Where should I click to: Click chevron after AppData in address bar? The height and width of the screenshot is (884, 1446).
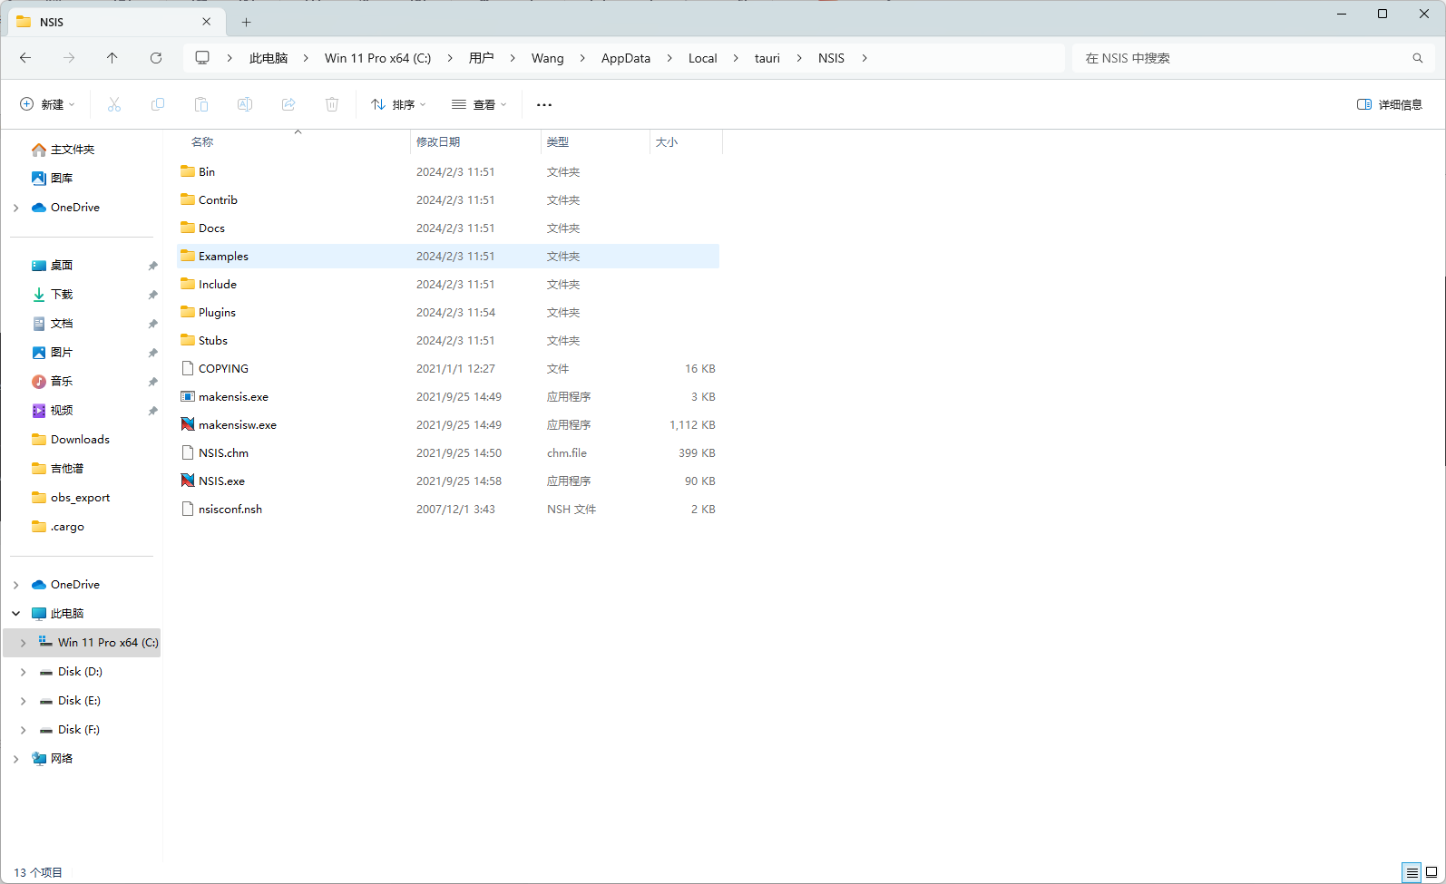(x=669, y=58)
